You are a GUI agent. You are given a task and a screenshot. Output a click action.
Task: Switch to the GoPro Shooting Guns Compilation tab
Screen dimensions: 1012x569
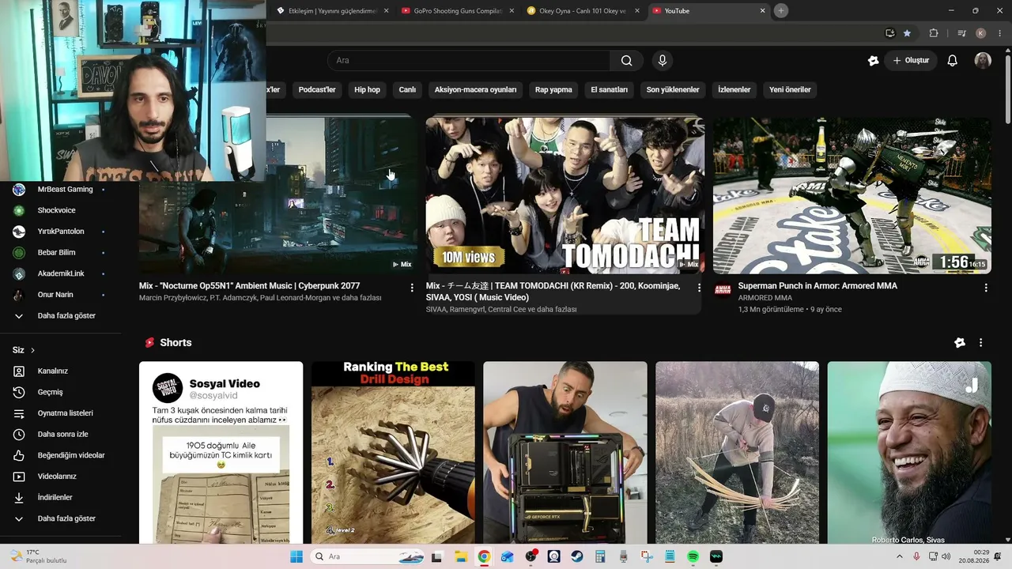pos(458,11)
